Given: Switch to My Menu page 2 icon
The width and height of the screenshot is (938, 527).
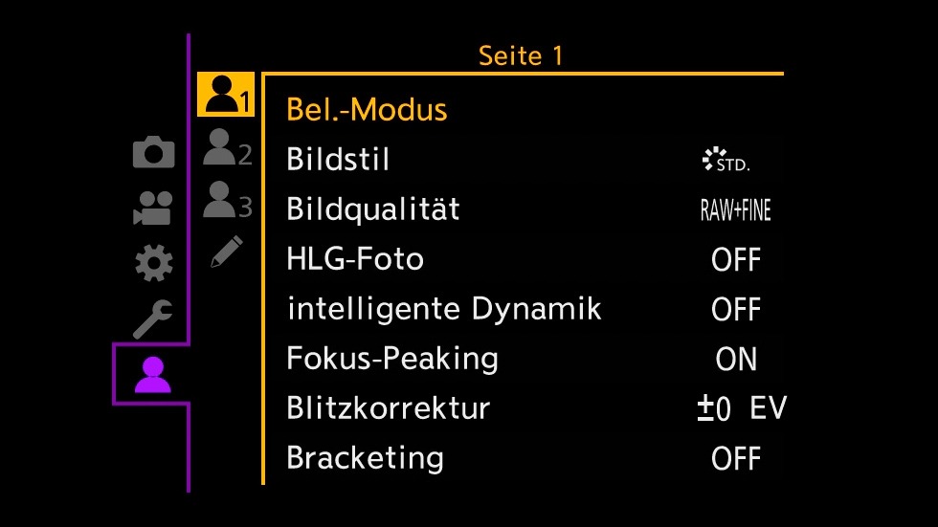Looking at the screenshot, I should pos(228,147).
